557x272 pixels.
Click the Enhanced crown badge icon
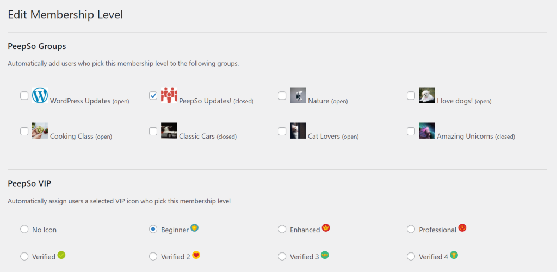326,227
